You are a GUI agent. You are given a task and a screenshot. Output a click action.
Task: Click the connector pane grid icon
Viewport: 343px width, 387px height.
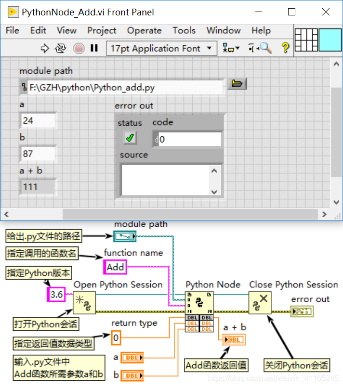coord(306,40)
